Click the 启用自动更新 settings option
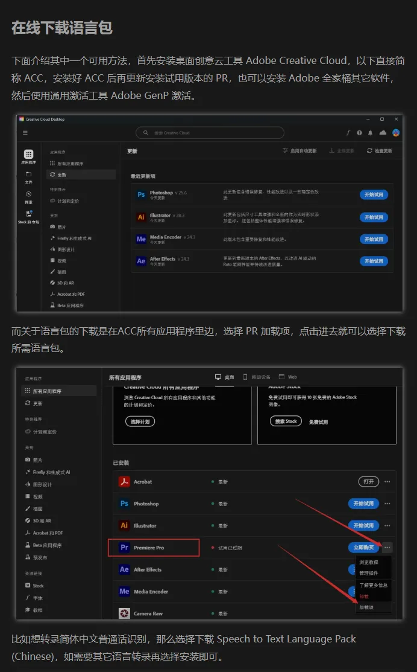This screenshot has width=417, height=672. click(299, 151)
